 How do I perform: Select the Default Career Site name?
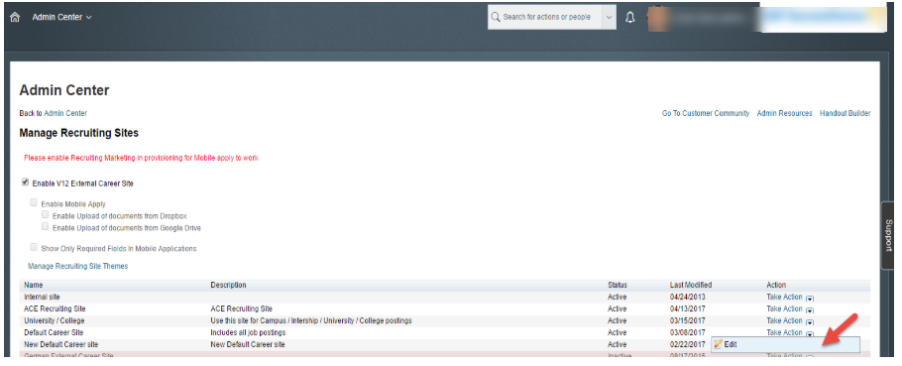point(54,332)
